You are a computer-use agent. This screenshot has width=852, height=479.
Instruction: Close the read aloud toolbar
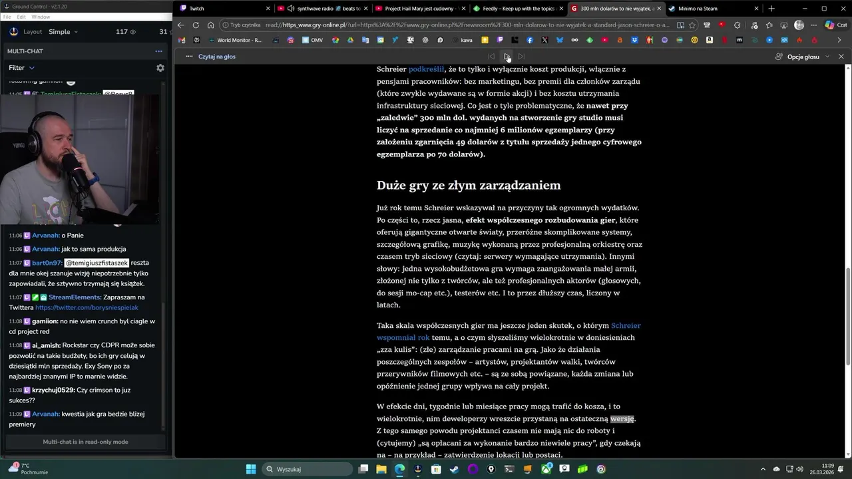[x=841, y=57]
